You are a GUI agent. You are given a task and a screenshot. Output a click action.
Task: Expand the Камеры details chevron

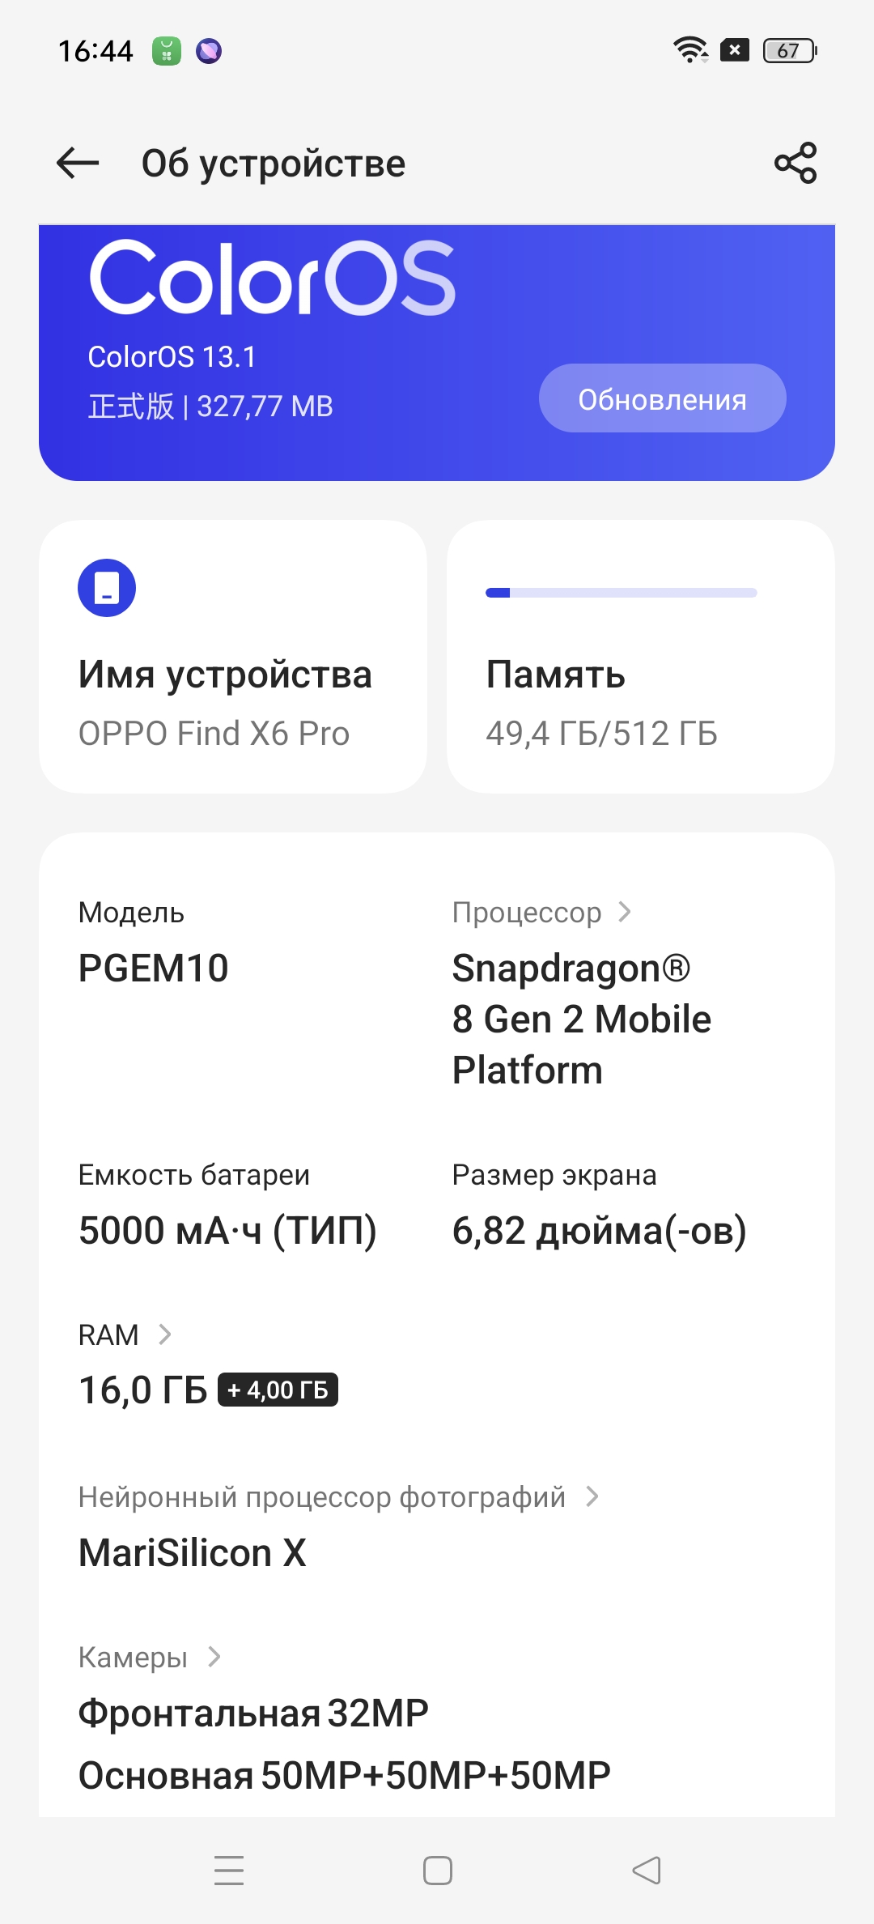point(214,1657)
